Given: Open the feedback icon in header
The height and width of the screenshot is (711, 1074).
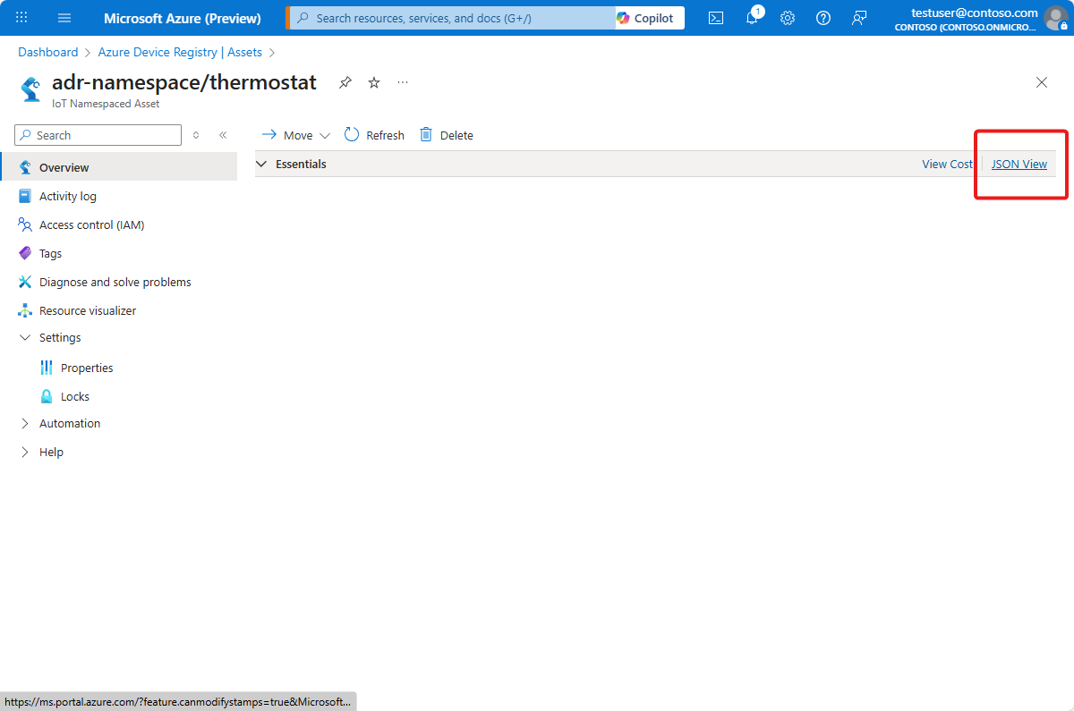Looking at the screenshot, I should click(859, 18).
